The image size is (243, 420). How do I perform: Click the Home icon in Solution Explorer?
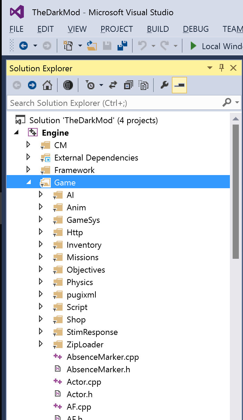[47, 85]
